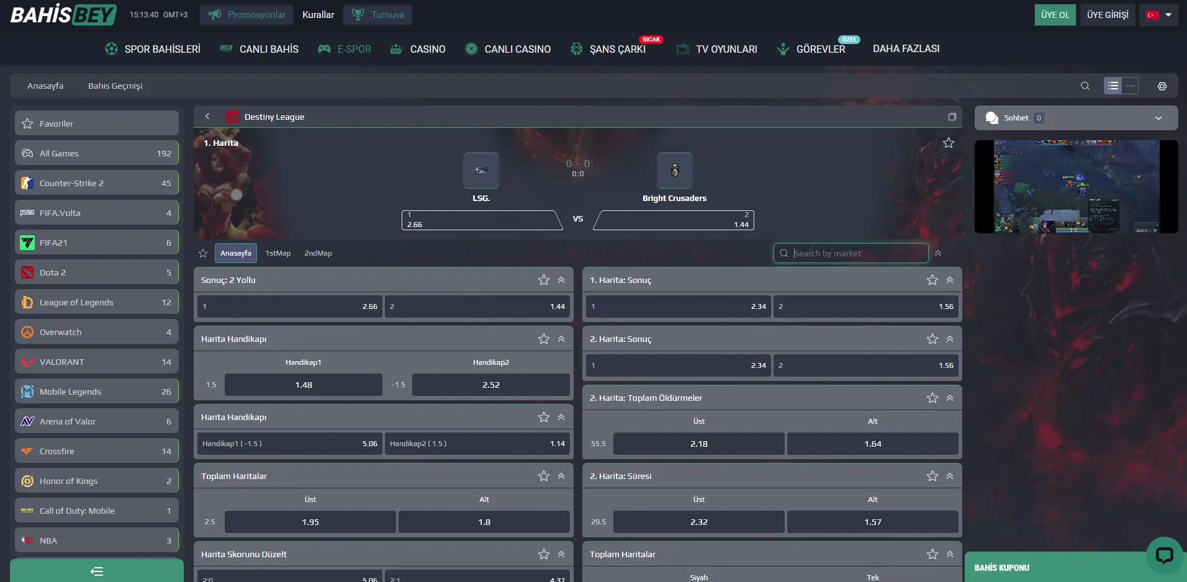
Task: Open the ŞANS ÇARKI menu
Action: pos(608,49)
